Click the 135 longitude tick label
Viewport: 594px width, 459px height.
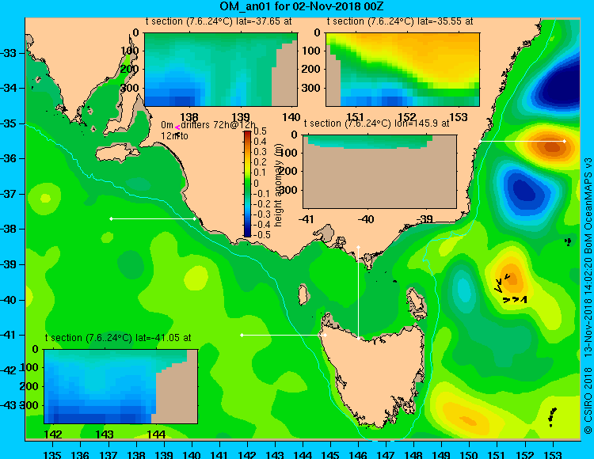[52, 455]
